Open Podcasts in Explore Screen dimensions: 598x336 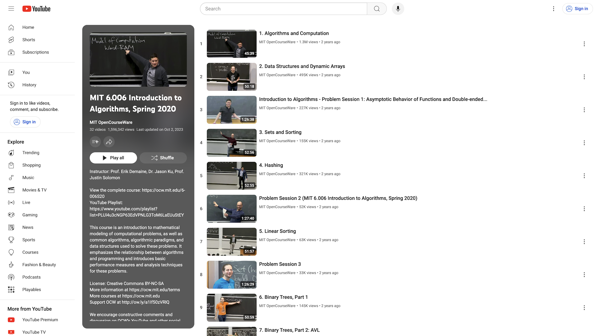click(x=37, y=277)
